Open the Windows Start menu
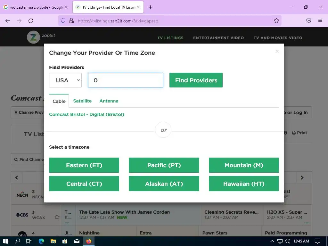Screen dimensions: 328x246 6,241
